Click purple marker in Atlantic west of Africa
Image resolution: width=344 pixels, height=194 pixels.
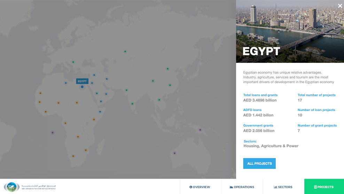pos(53,133)
